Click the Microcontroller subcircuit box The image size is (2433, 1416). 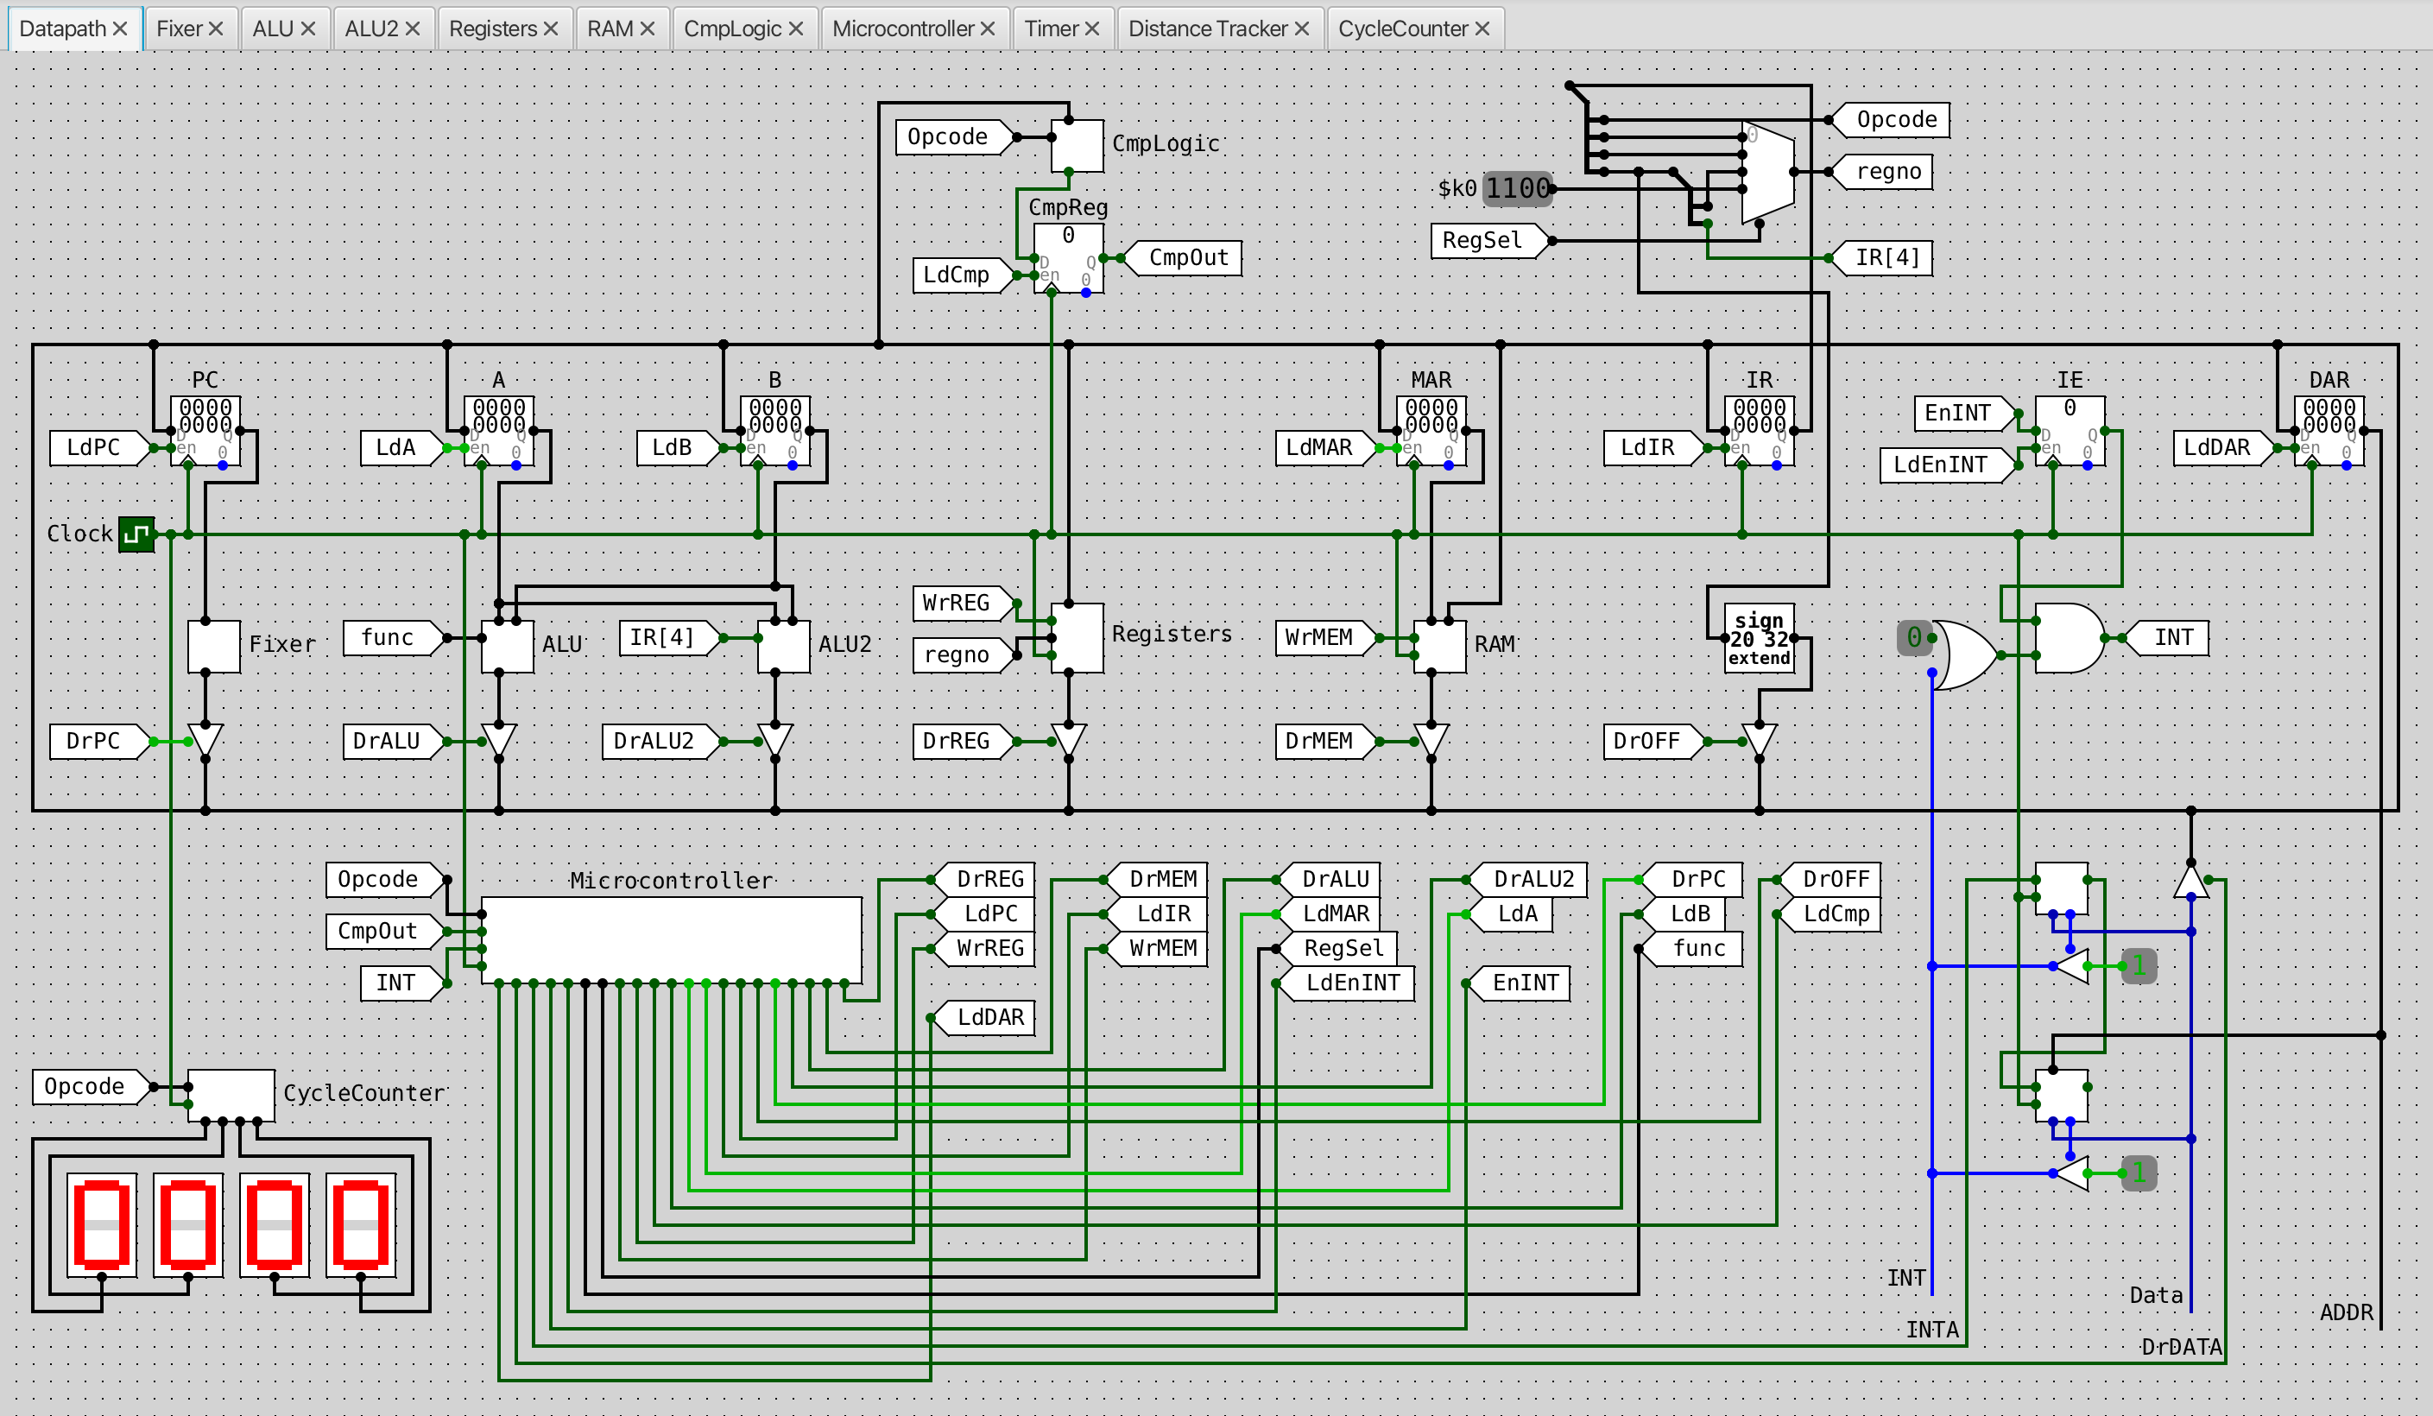coord(671,939)
